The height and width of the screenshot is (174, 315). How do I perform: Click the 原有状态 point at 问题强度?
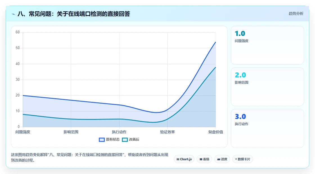pyautogui.click(x=23, y=95)
